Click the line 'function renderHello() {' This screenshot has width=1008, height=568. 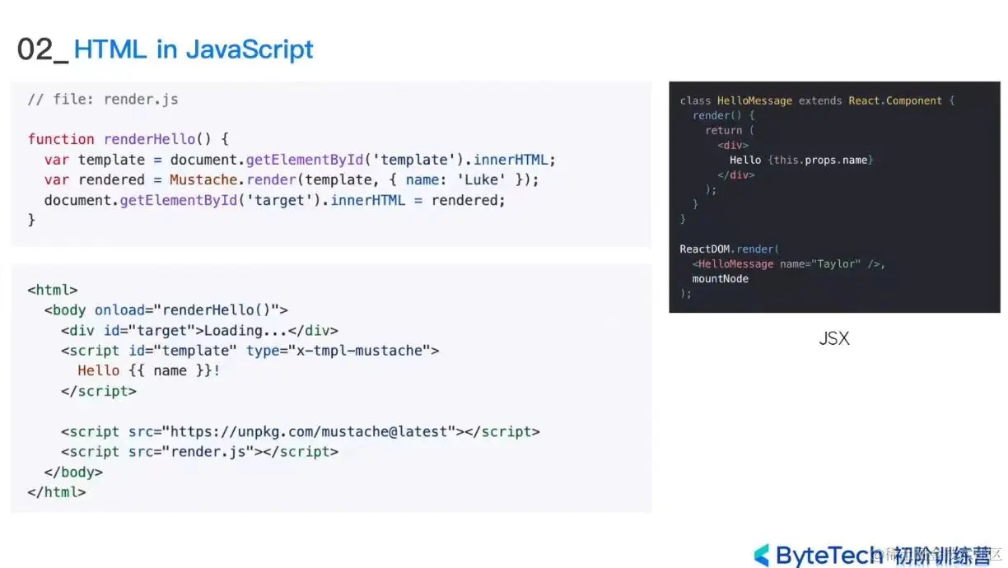coord(128,139)
